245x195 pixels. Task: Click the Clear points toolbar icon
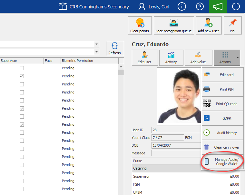coord(140,25)
